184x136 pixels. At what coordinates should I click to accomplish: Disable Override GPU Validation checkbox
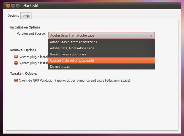click(16, 80)
